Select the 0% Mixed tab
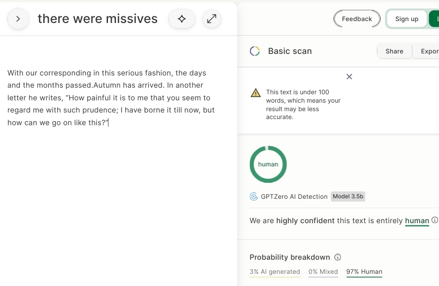 click(x=323, y=272)
